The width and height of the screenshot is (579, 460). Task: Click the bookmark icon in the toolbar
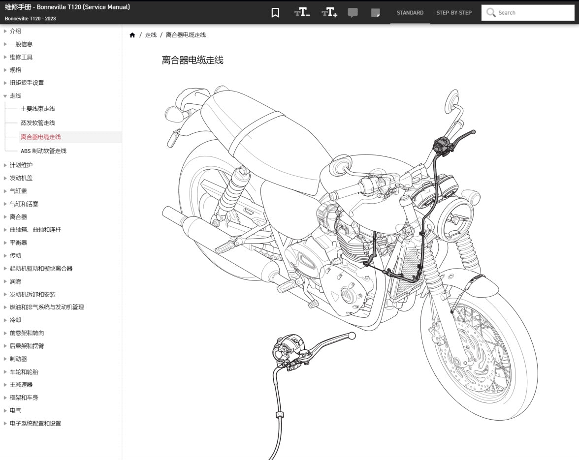[274, 12]
